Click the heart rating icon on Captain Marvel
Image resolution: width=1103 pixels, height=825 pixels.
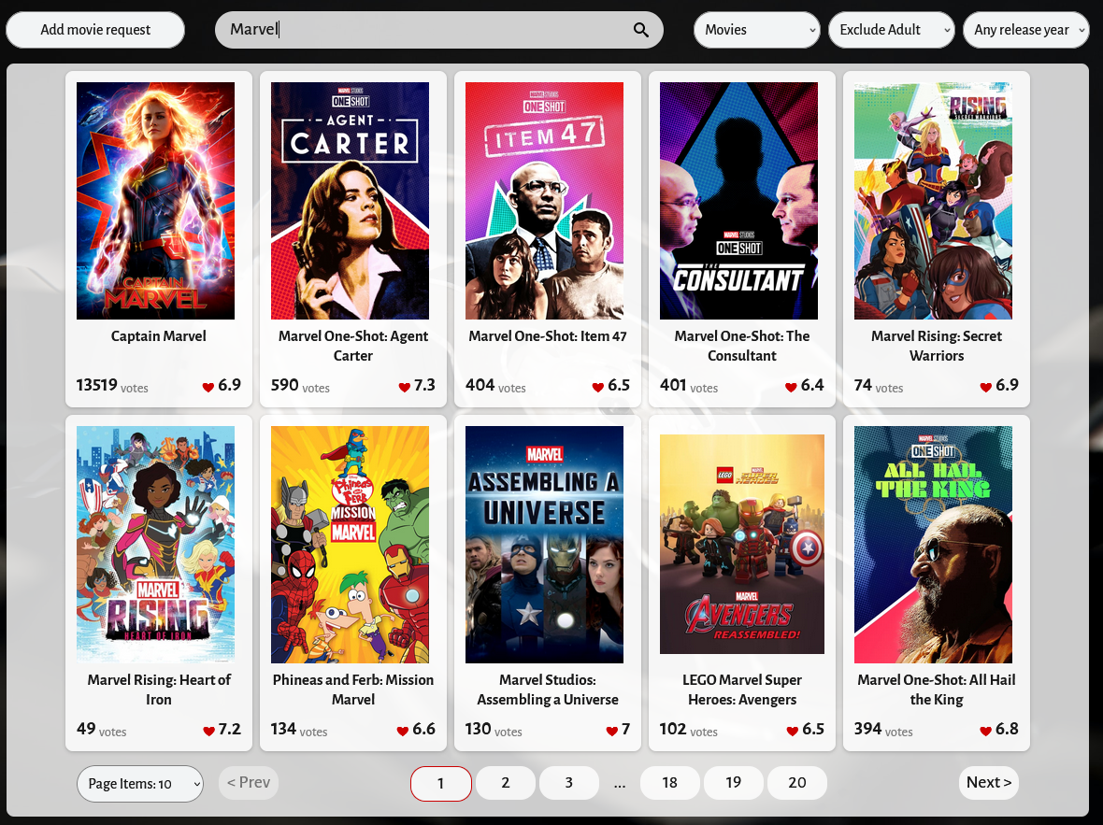pyautogui.click(x=208, y=385)
